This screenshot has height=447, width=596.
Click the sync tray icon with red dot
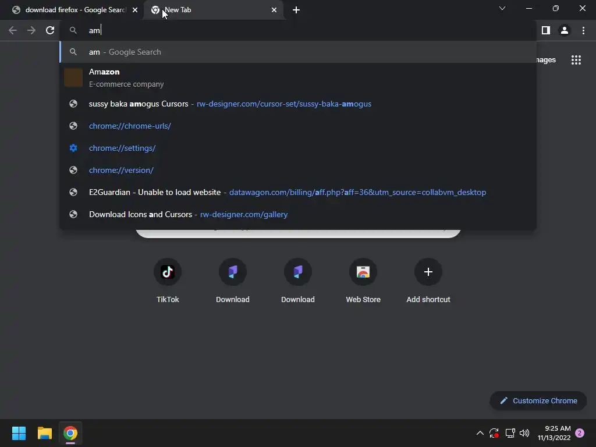(x=494, y=433)
